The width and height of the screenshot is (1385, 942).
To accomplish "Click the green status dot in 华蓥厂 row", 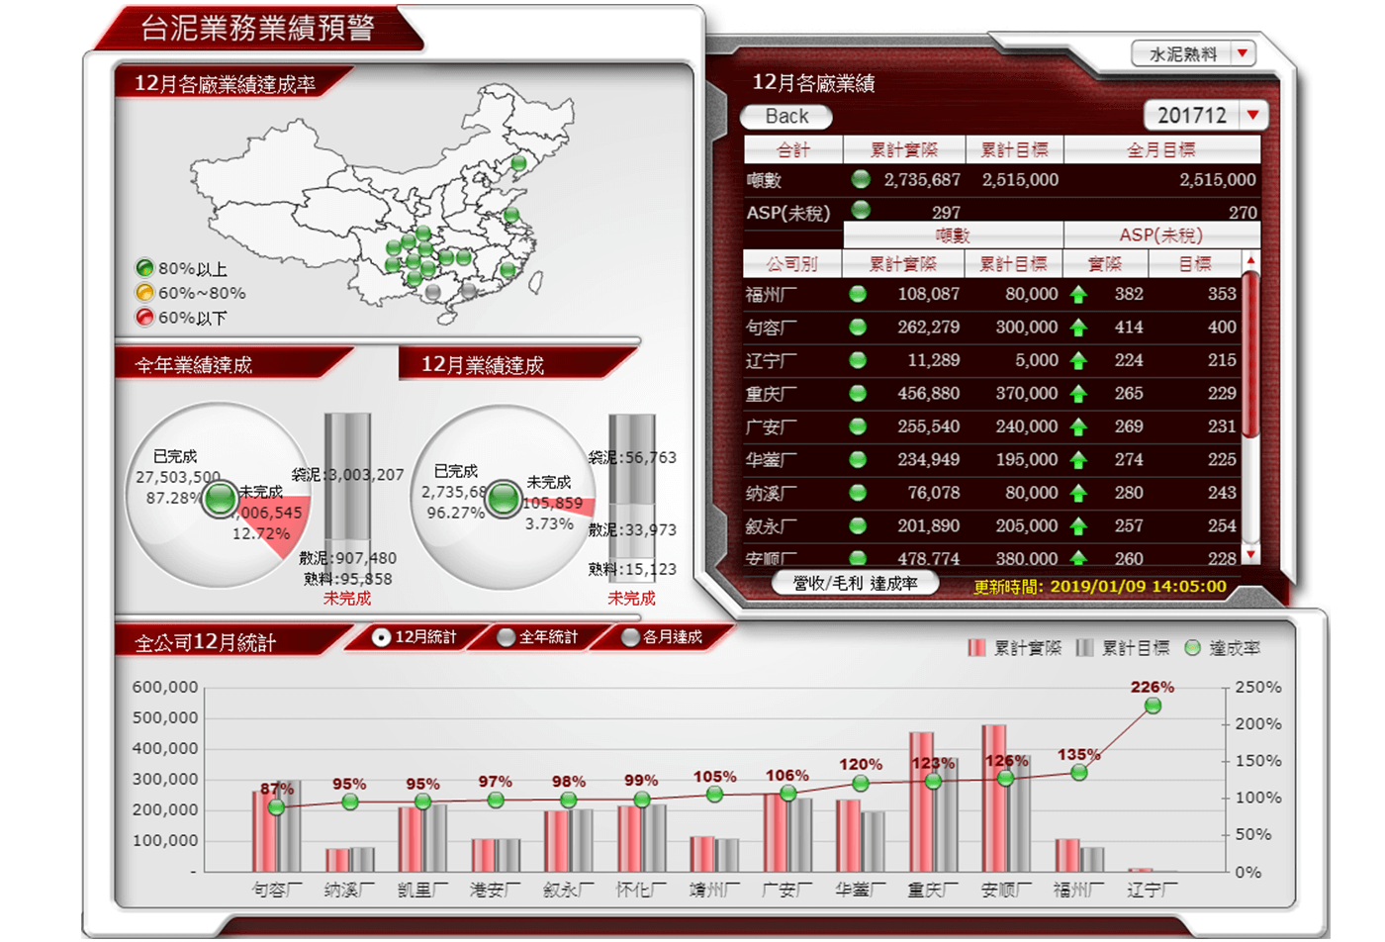I will (858, 459).
